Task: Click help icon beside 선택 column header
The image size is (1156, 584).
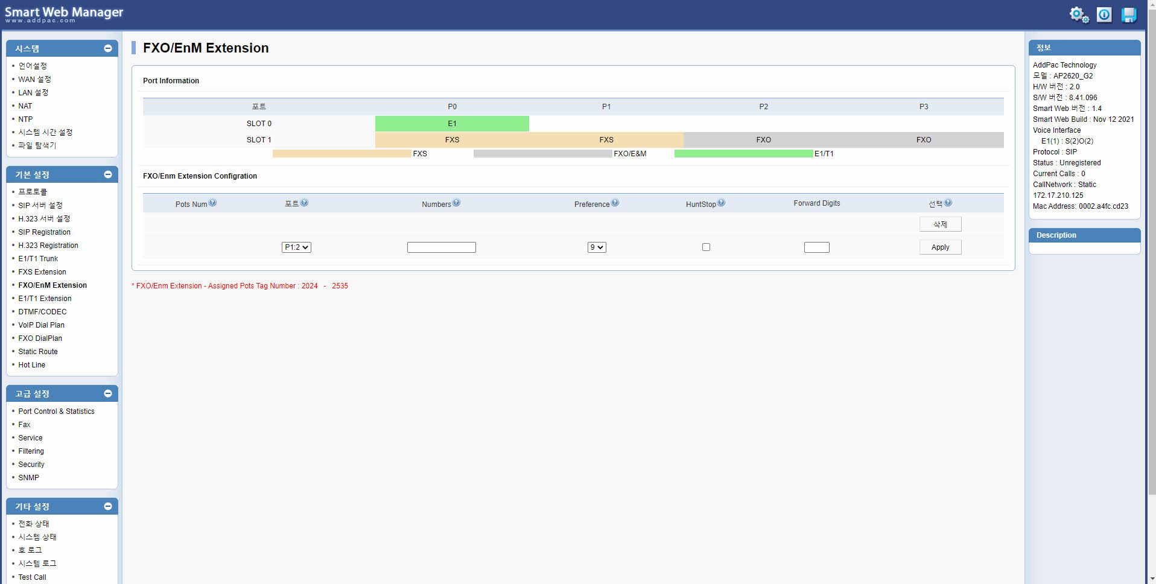Action: 948,203
